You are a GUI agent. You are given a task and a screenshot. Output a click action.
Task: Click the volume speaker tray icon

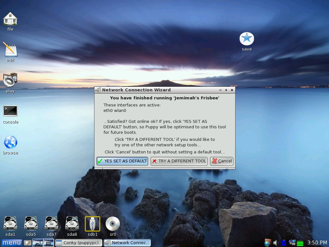275,243
